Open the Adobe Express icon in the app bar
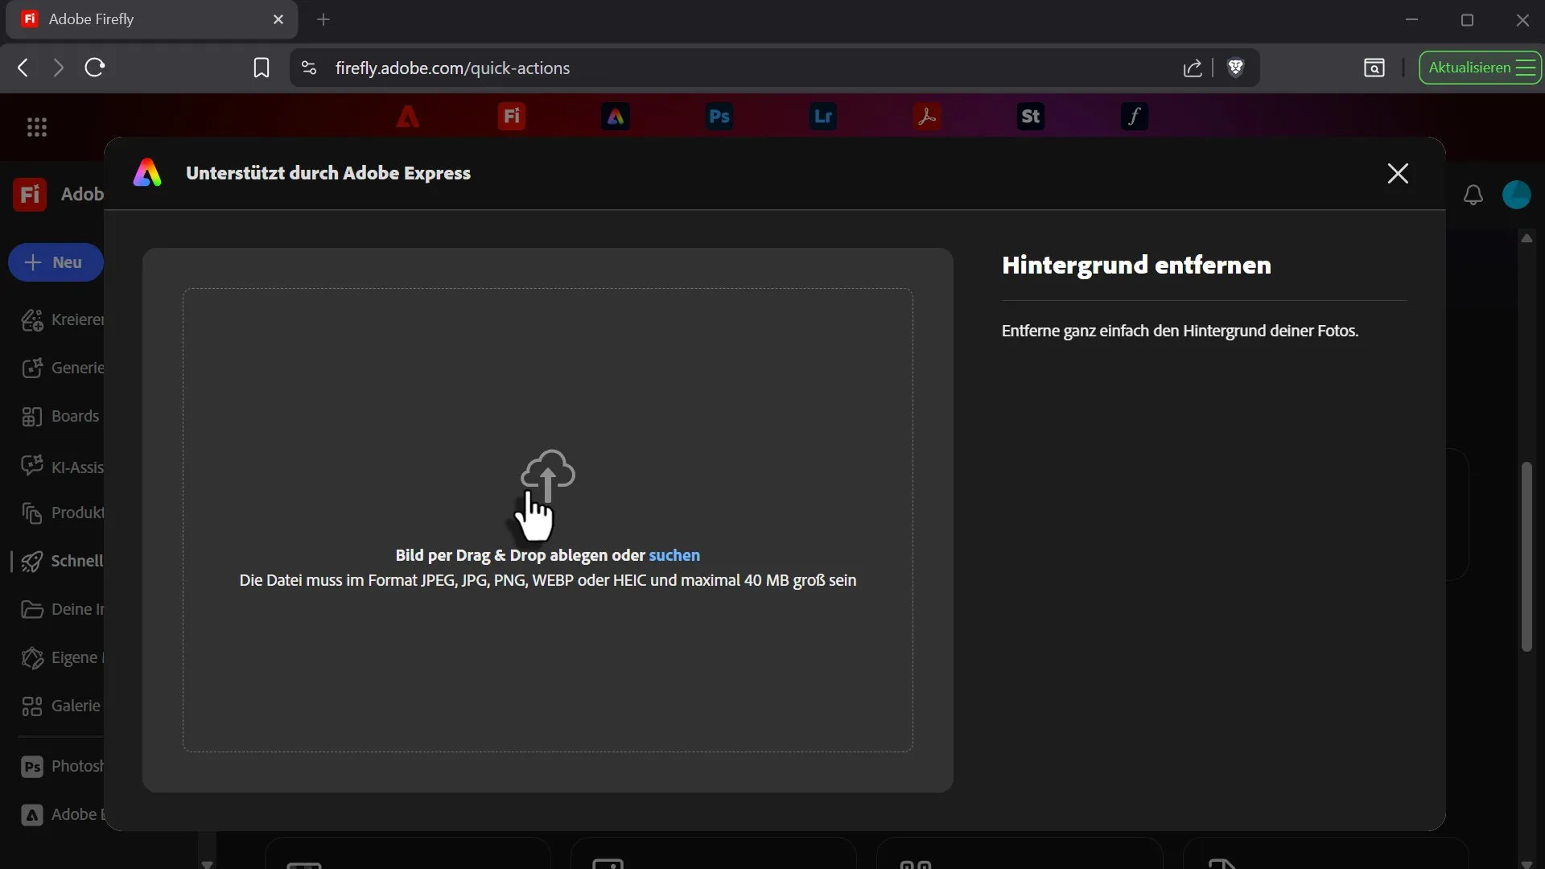Screen dimensions: 1545x869 tap(616, 117)
